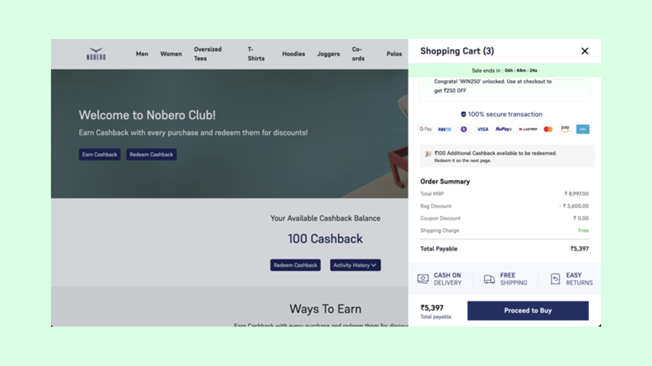Expand the Activity History dropdown
This screenshot has width=652, height=366.
click(355, 265)
